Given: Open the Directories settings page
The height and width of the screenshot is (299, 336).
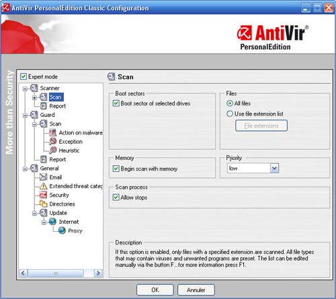Looking at the screenshot, I should [x=62, y=204].
